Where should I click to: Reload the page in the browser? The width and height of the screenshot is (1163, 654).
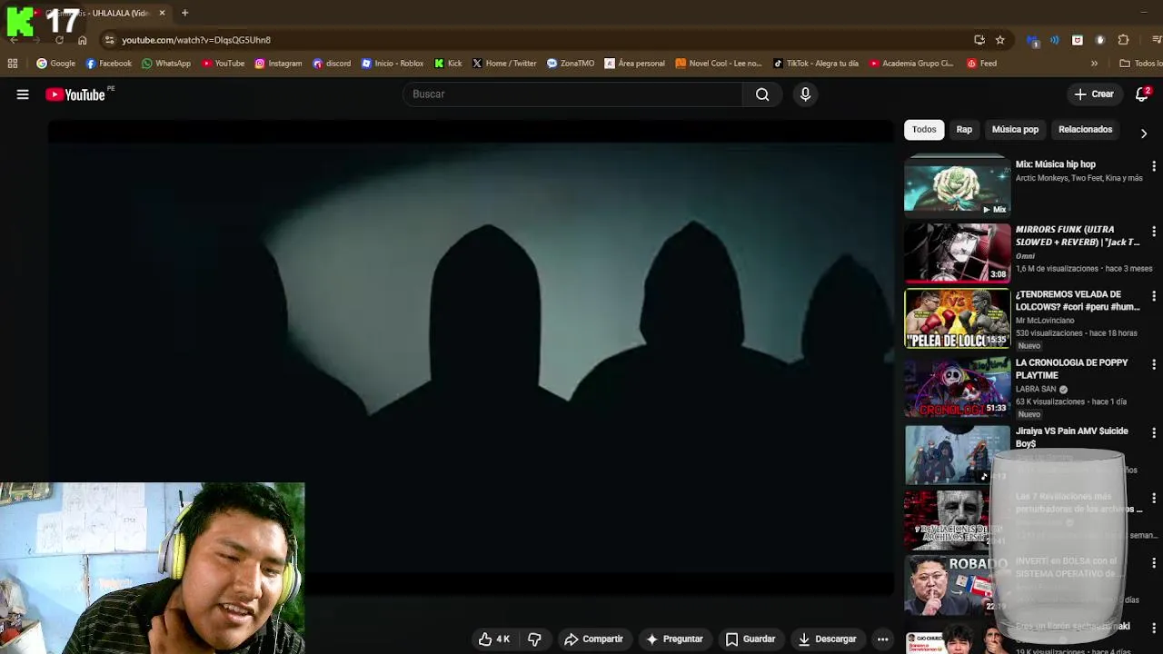click(x=59, y=40)
